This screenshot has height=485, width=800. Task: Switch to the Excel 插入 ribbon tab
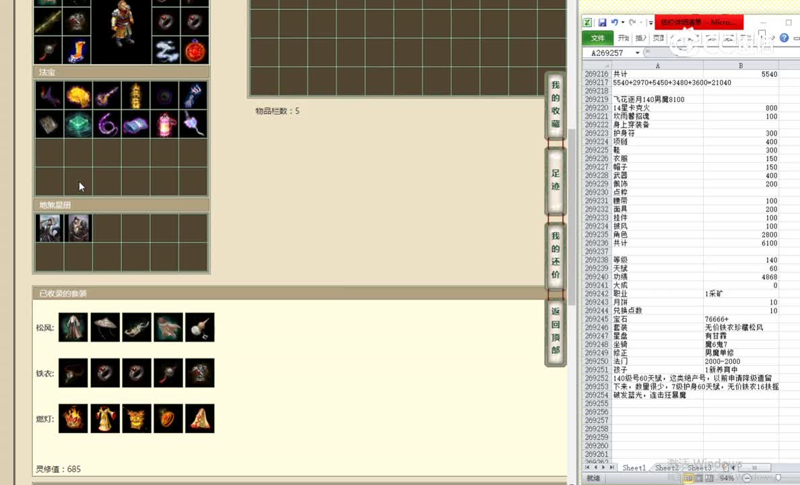[641, 38]
